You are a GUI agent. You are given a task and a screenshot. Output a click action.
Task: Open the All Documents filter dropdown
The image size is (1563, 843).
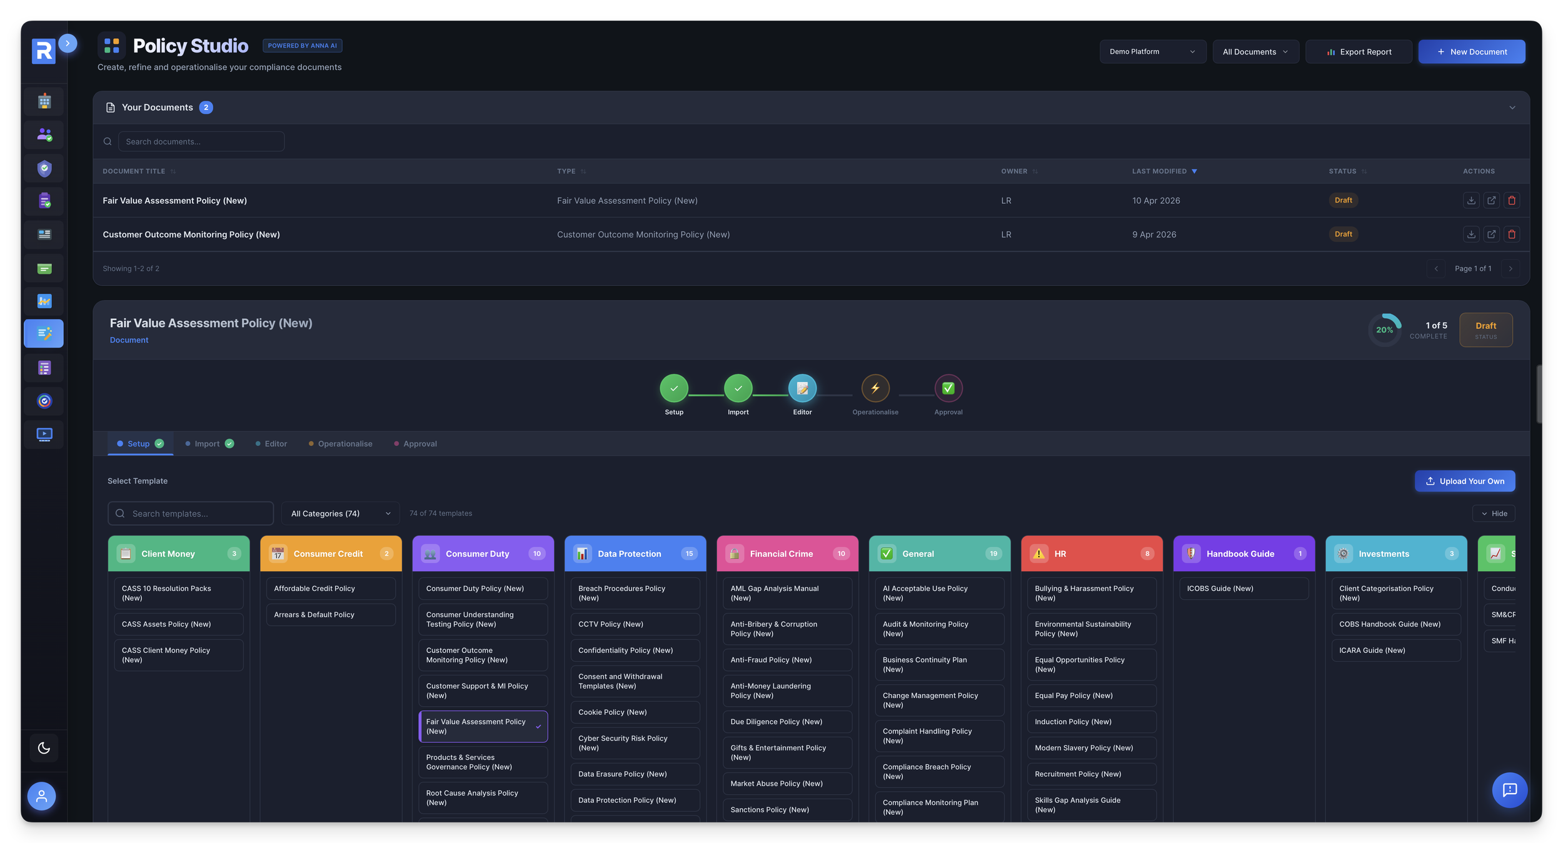coord(1255,52)
